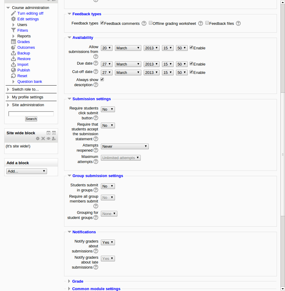Expand the Users tree item
Image resolution: width=285 pixels, height=291 pixels.
[x=13, y=25]
